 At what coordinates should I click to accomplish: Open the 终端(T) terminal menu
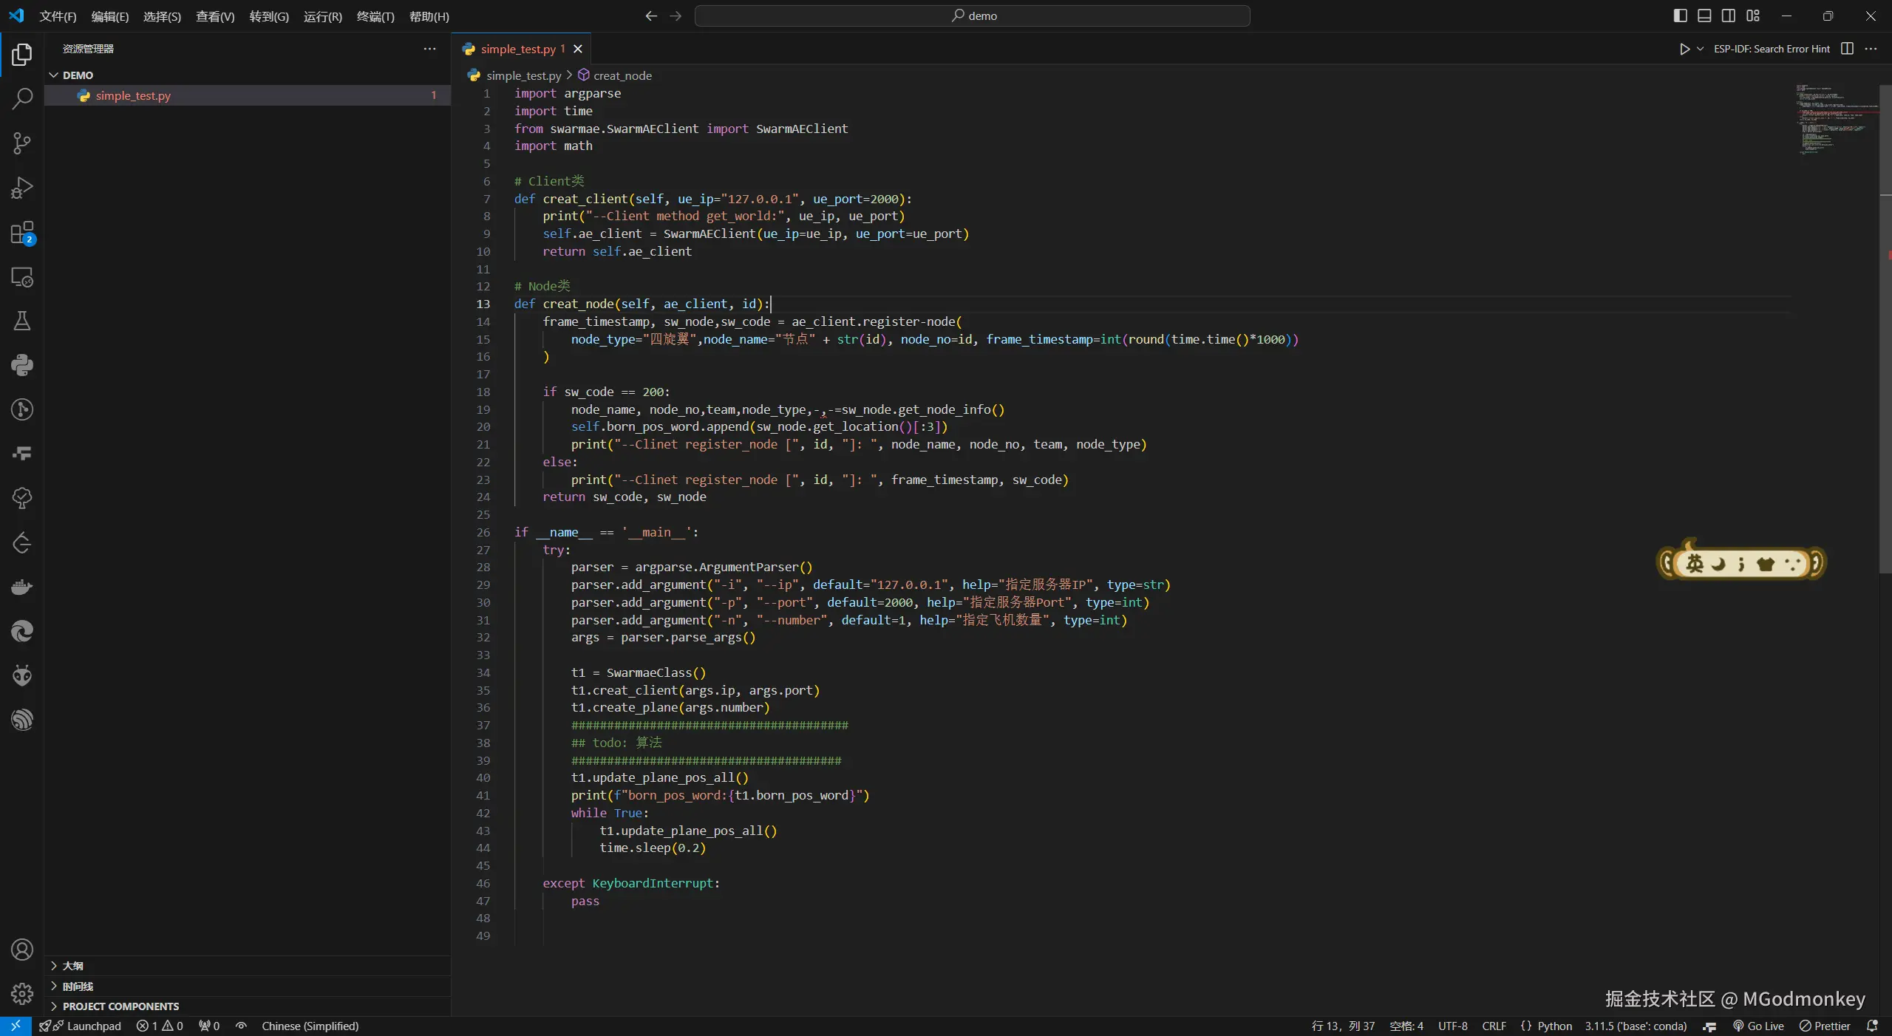click(375, 16)
